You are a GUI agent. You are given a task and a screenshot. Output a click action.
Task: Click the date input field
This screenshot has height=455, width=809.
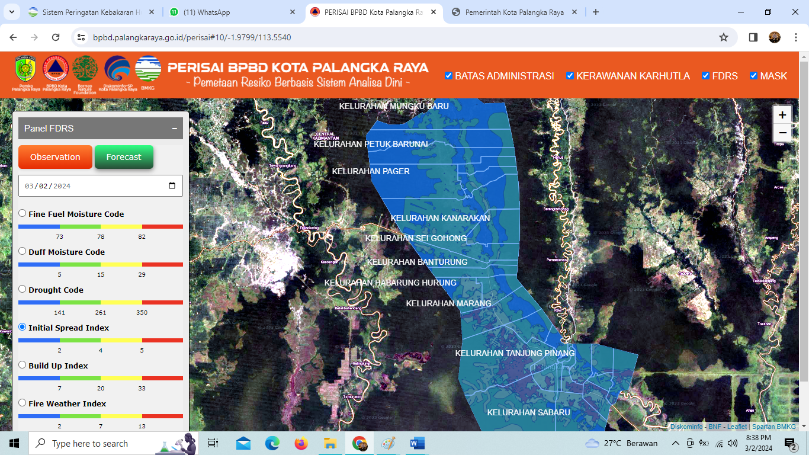tap(101, 186)
